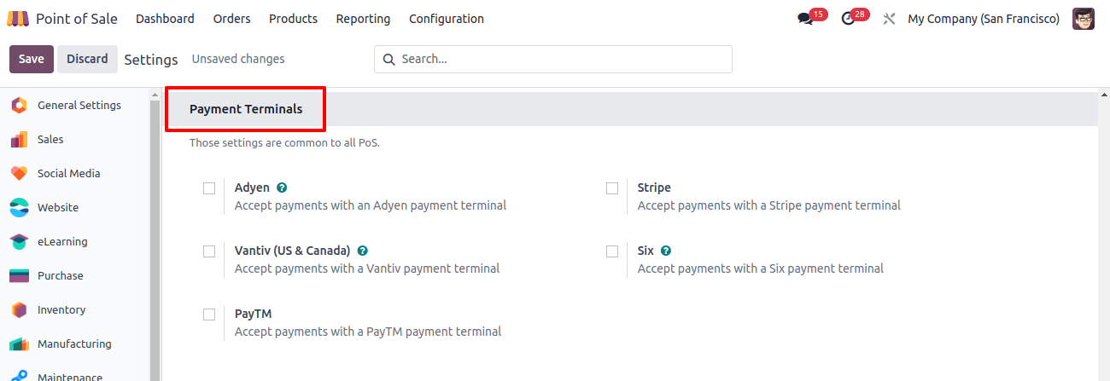1110x381 pixels.
Task: Click the Adyen help question icon
Action: (x=282, y=188)
